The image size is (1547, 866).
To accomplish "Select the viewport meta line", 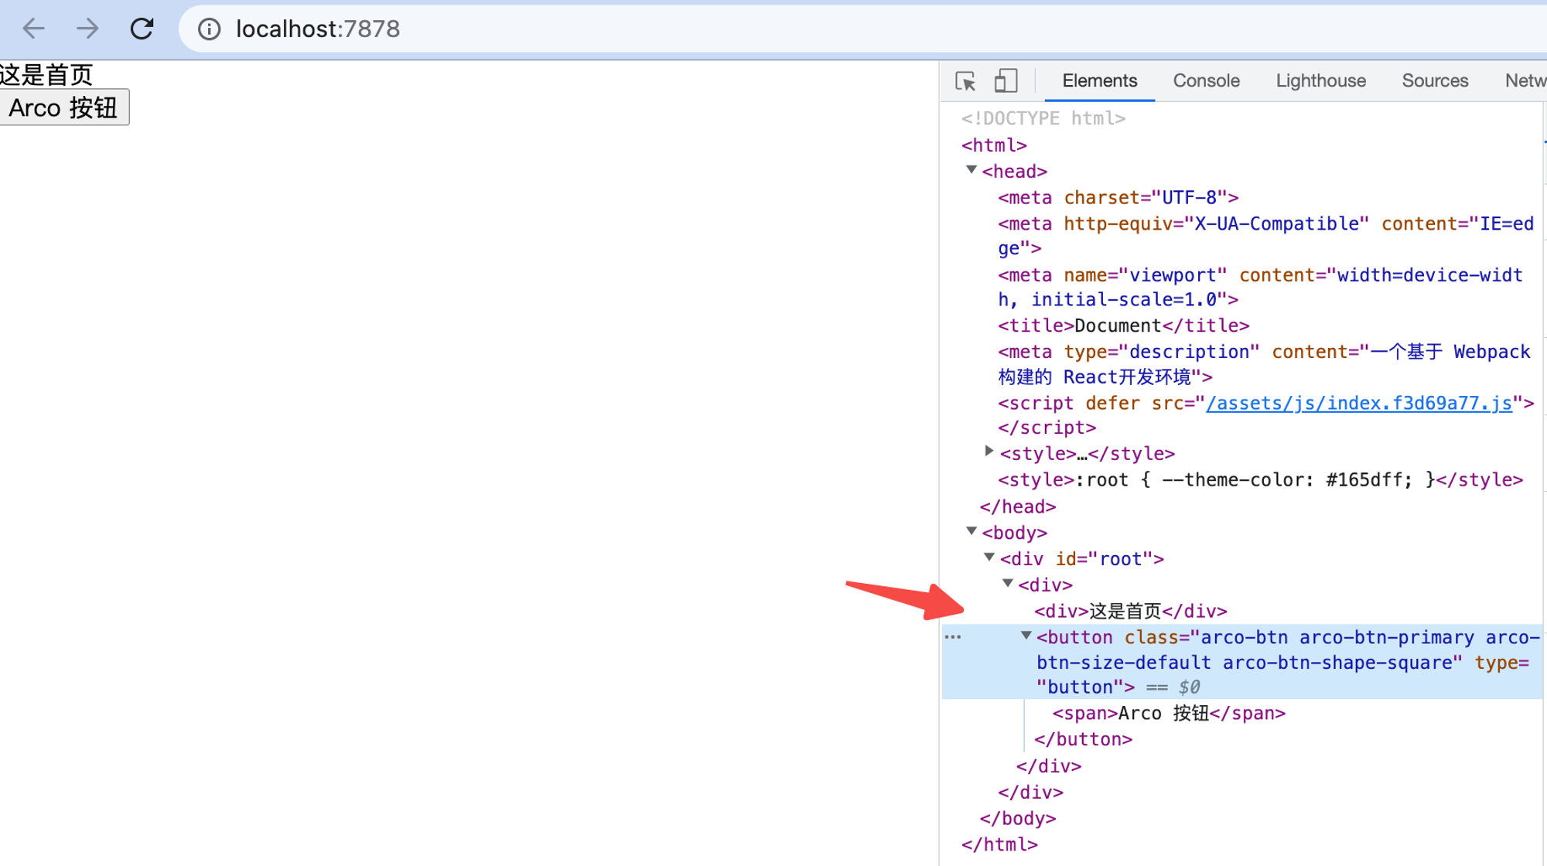I will [x=1260, y=287].
